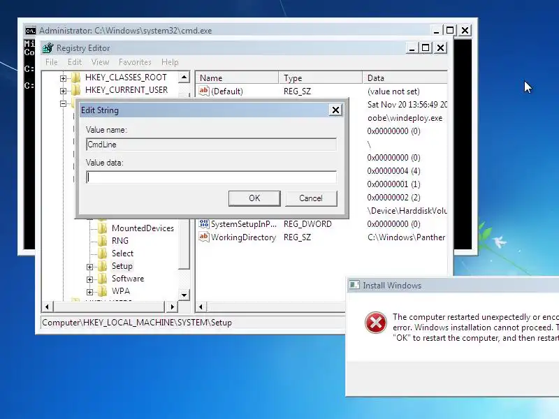Click the Select key folder icon
Image resolution: width=559 pixels, height=419 pixels.
pos(102,253)
